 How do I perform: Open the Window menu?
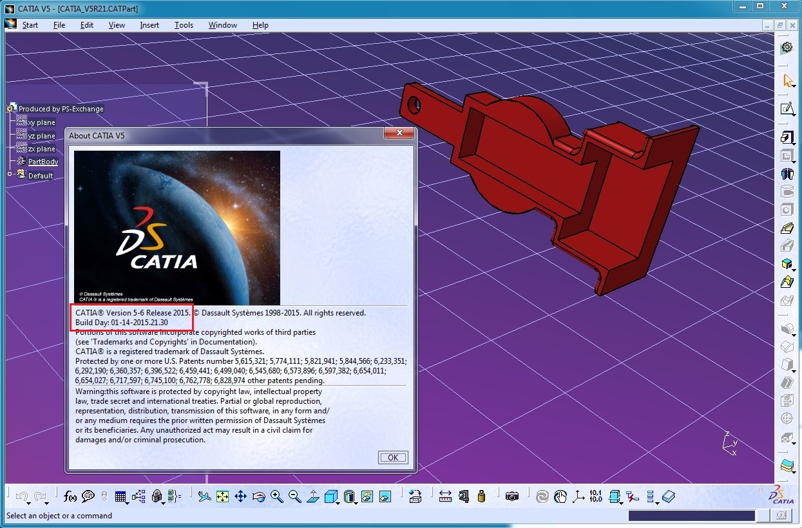(223, 25)
